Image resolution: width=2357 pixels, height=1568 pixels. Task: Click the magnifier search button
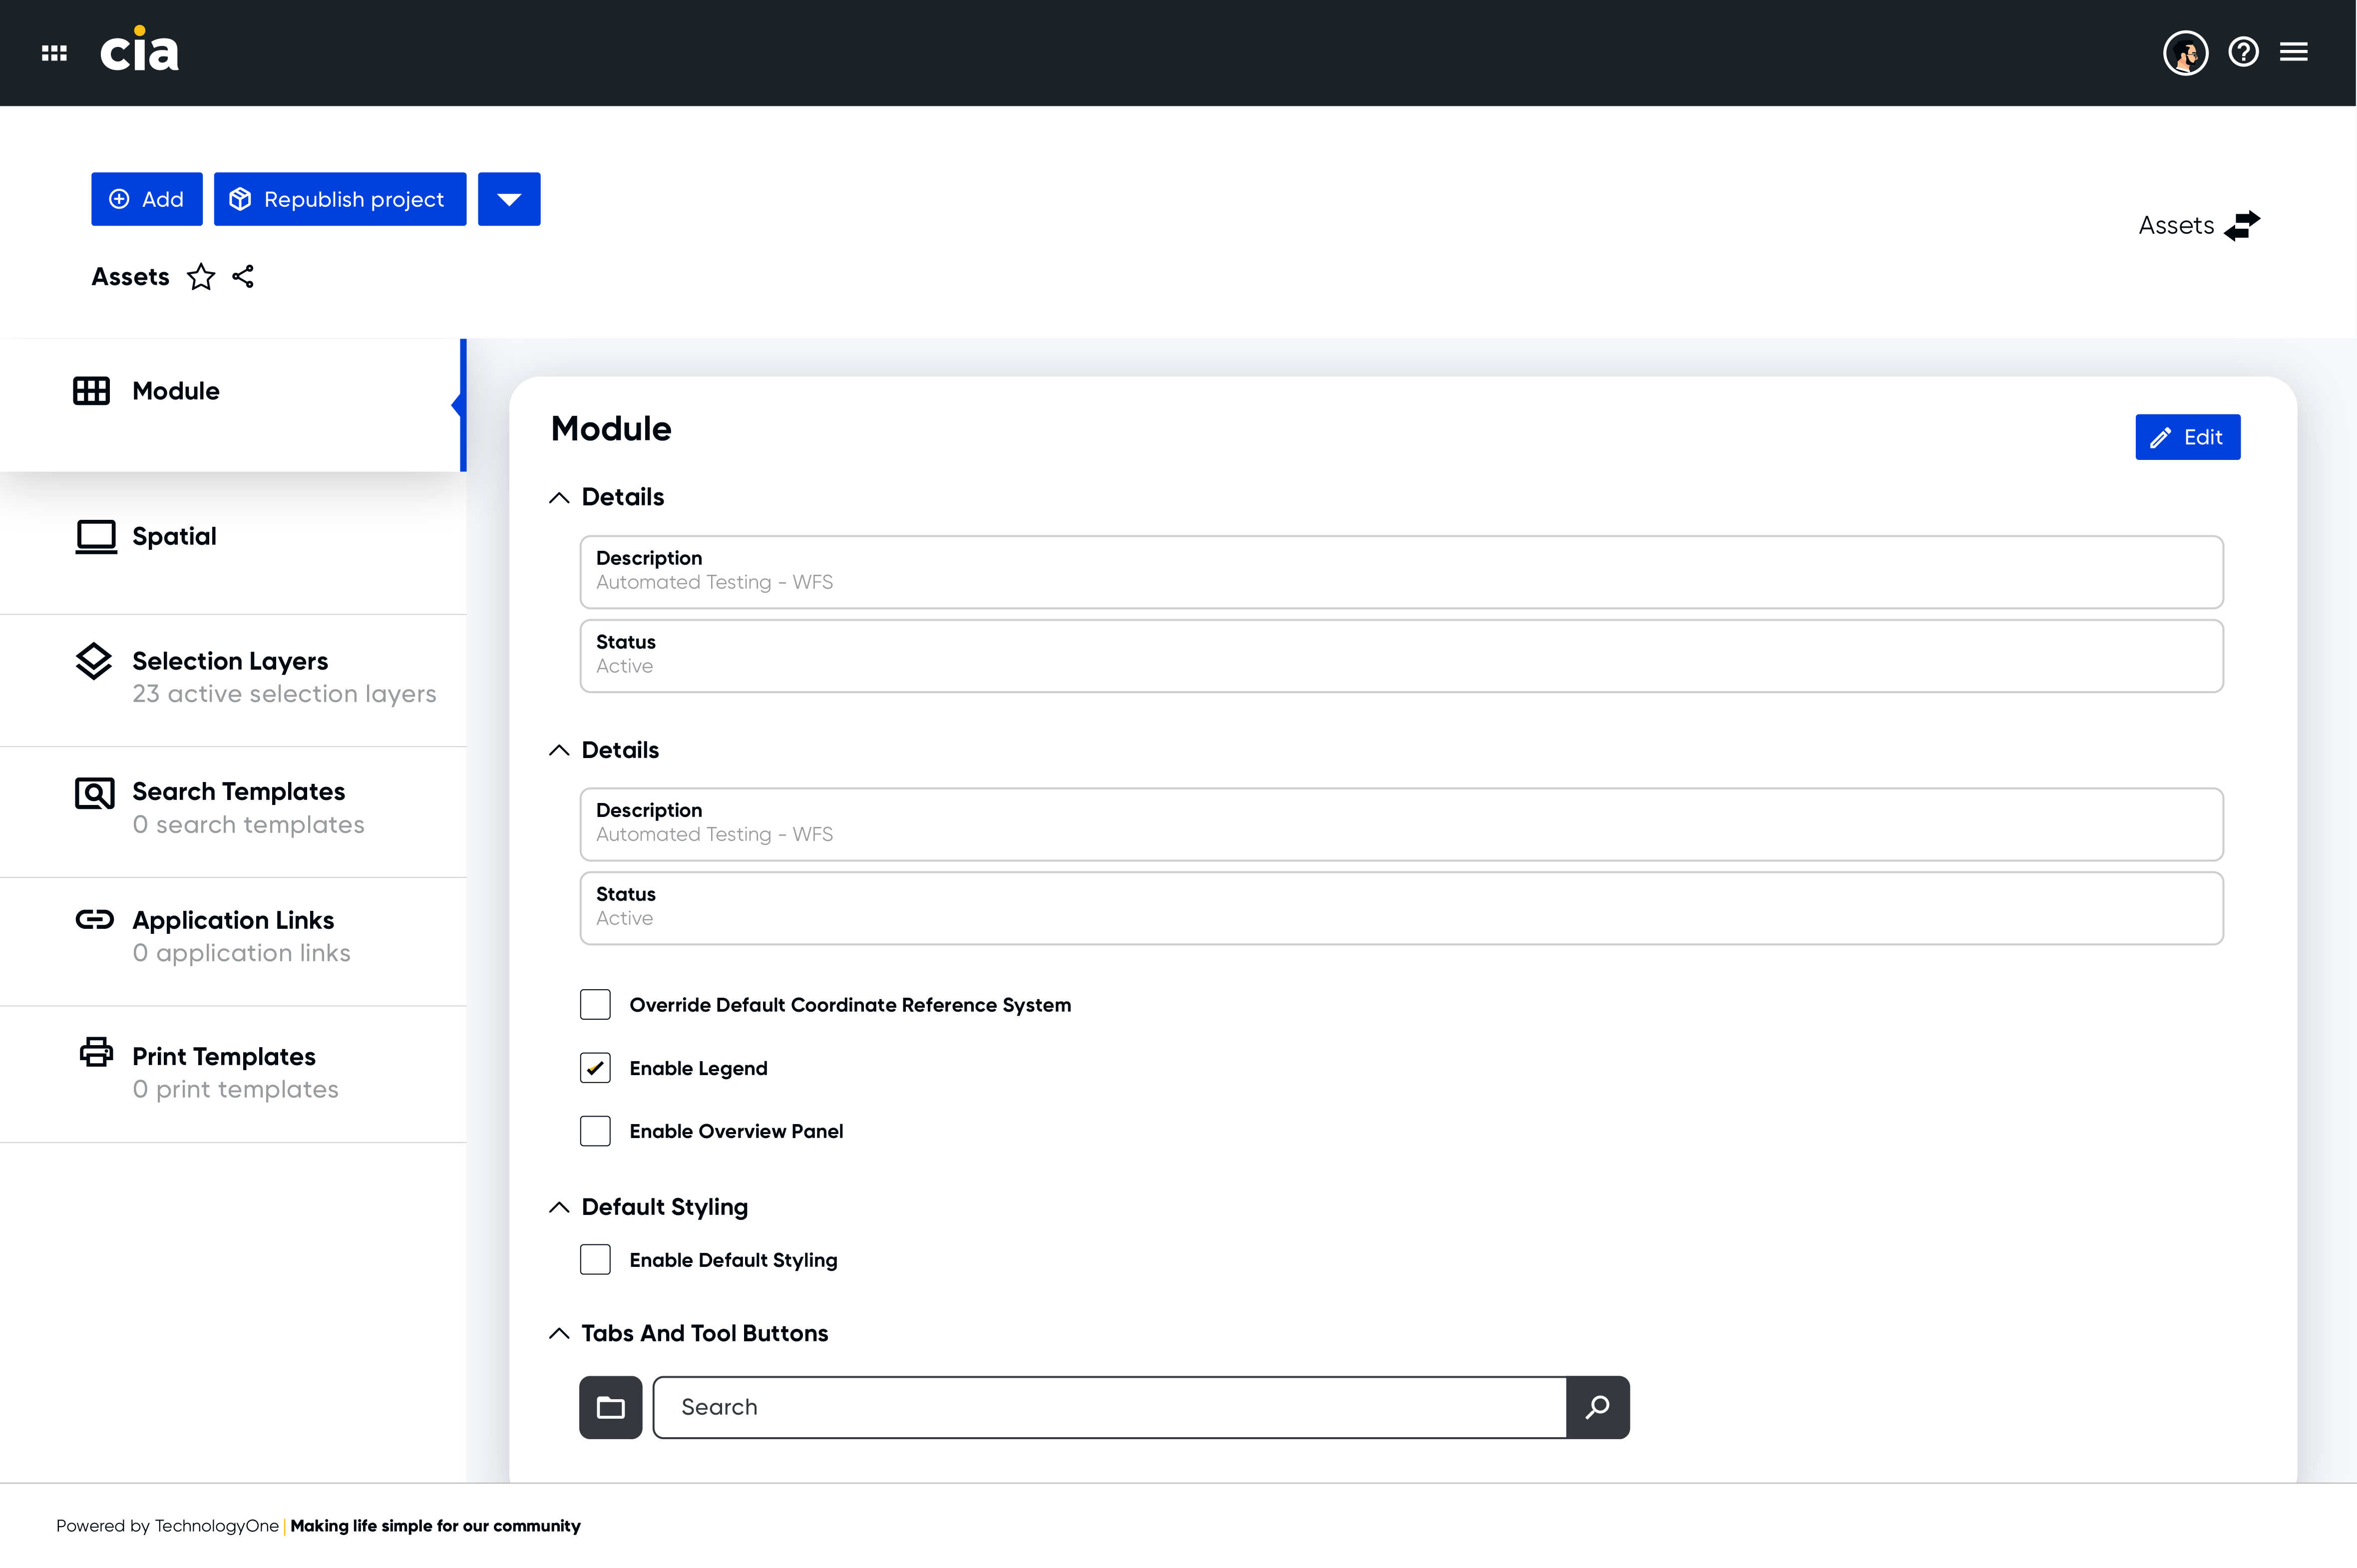tap(1597, 1407)
